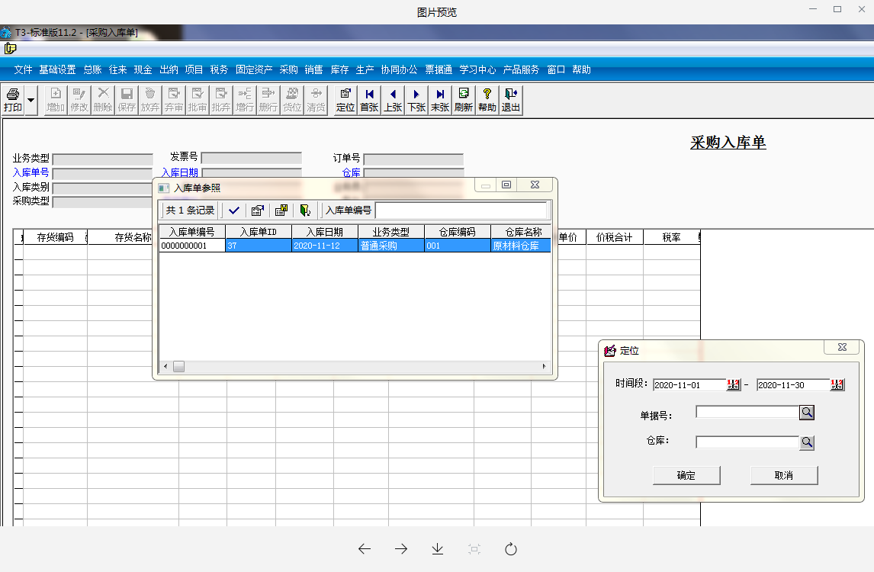Open the dropdown arrow next to 打印
Viewport: 874px width, 572px height.
click(x=31, y=101)
